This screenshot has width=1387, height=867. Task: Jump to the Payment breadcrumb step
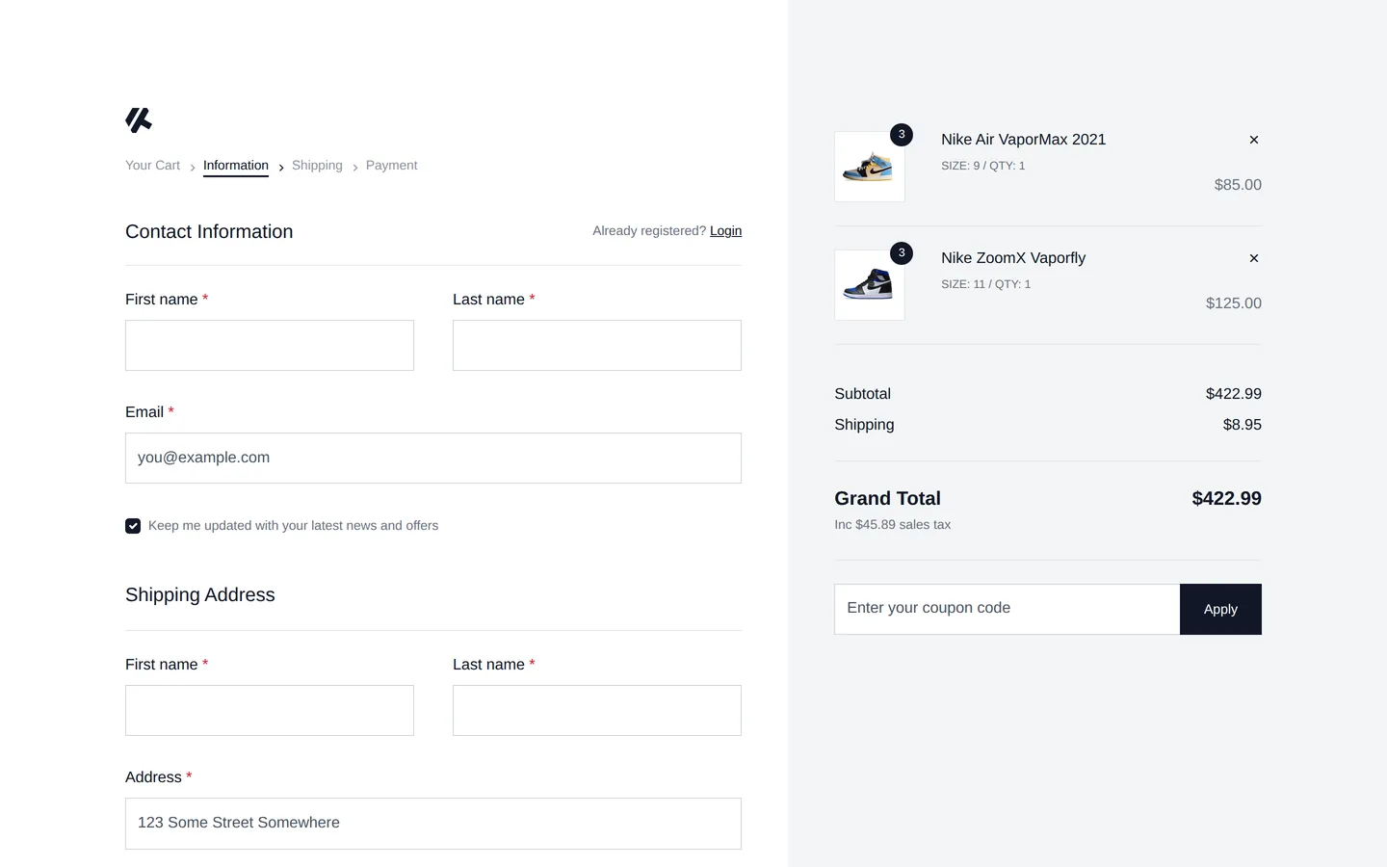(x=391, y=166)
